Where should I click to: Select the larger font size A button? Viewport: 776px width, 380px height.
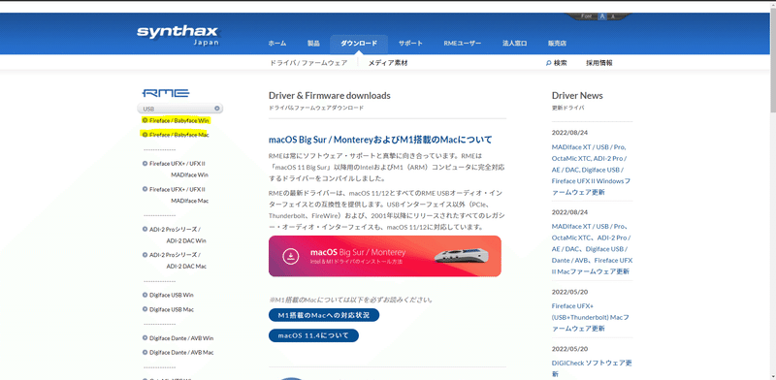point(602,16)
